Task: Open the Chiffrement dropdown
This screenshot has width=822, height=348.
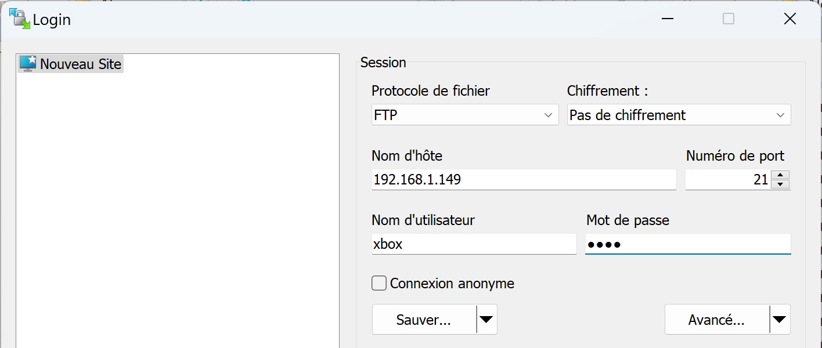Action: click(x=679, y=115)
